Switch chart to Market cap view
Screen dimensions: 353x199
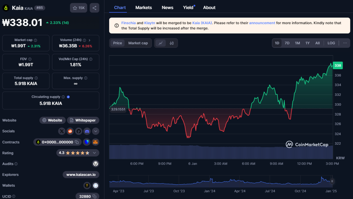tap(138, 43)
